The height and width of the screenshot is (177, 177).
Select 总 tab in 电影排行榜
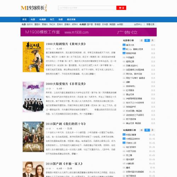pos(142,40)
